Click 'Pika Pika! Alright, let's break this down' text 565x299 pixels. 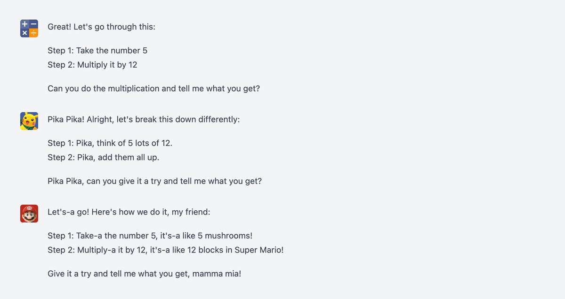point(144,119)
